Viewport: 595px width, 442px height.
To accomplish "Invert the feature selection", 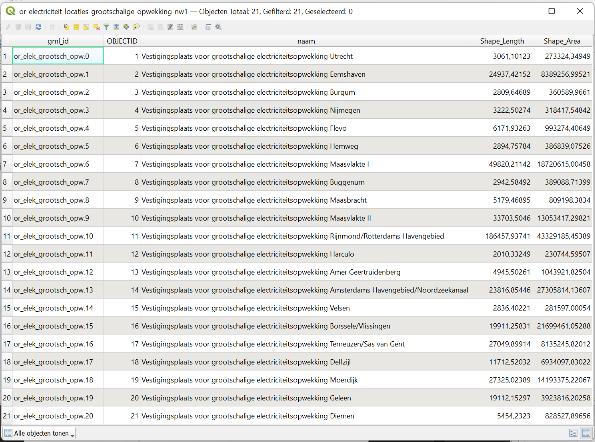I will (86, 27).
